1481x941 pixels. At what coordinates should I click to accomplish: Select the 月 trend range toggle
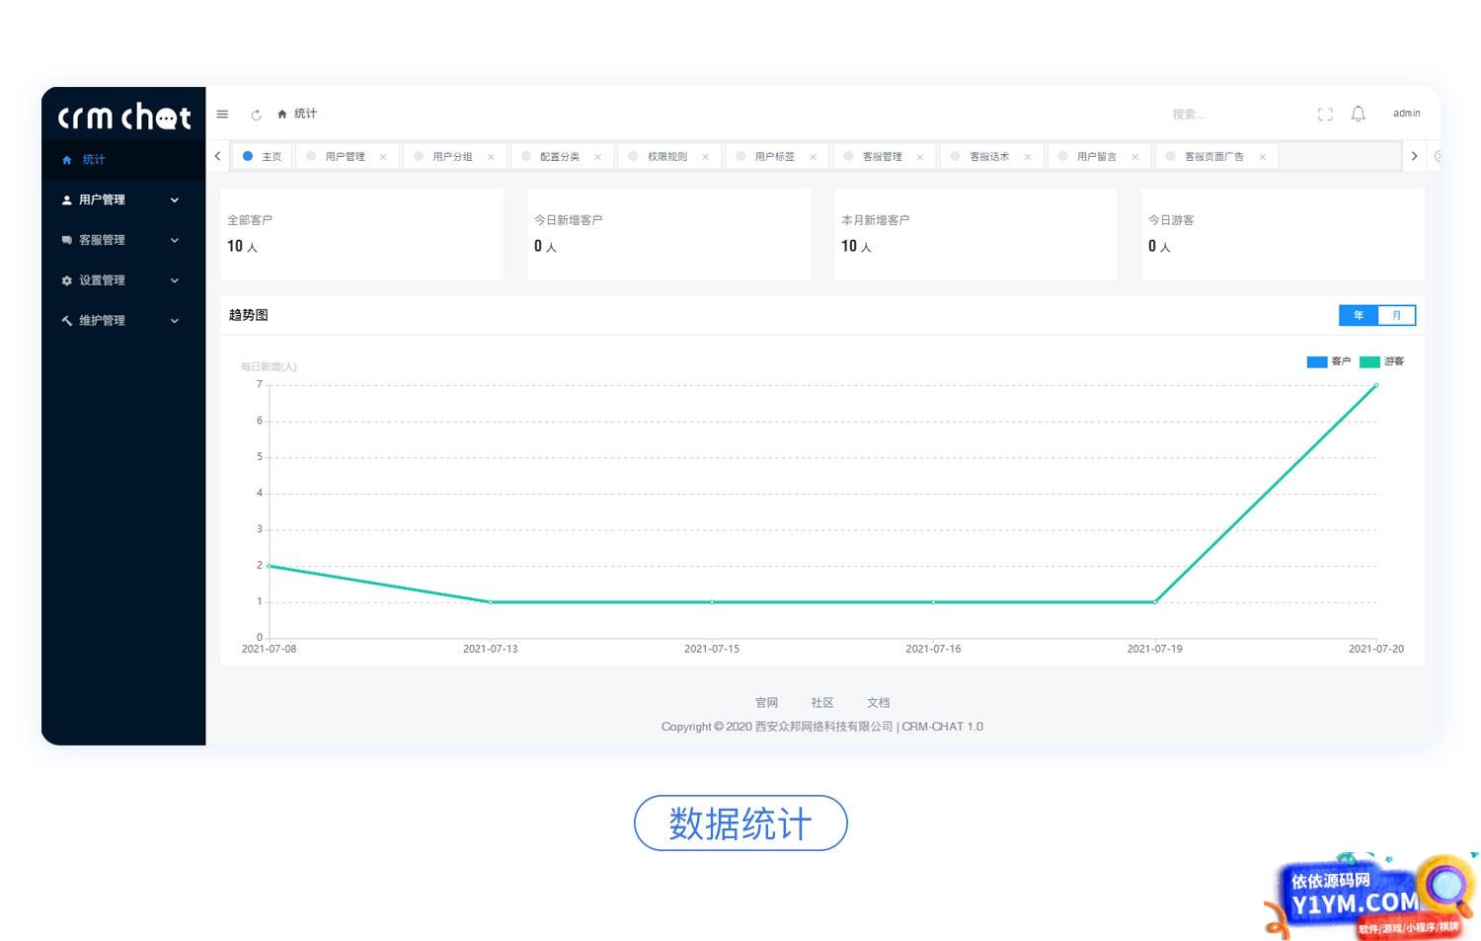(1397, 315)
